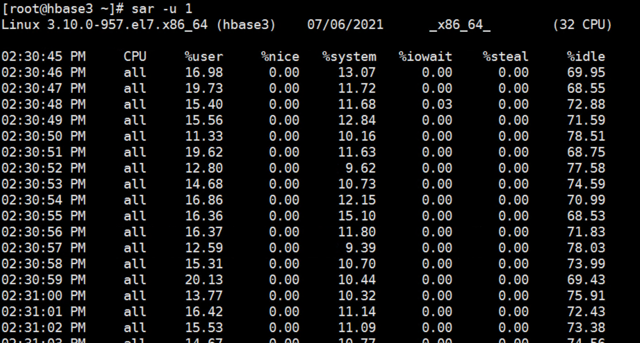The height and width of the screenshot is (343, 640).
Task: Click the timestamp '02:30:46 PM'
Action: [44, 73]
